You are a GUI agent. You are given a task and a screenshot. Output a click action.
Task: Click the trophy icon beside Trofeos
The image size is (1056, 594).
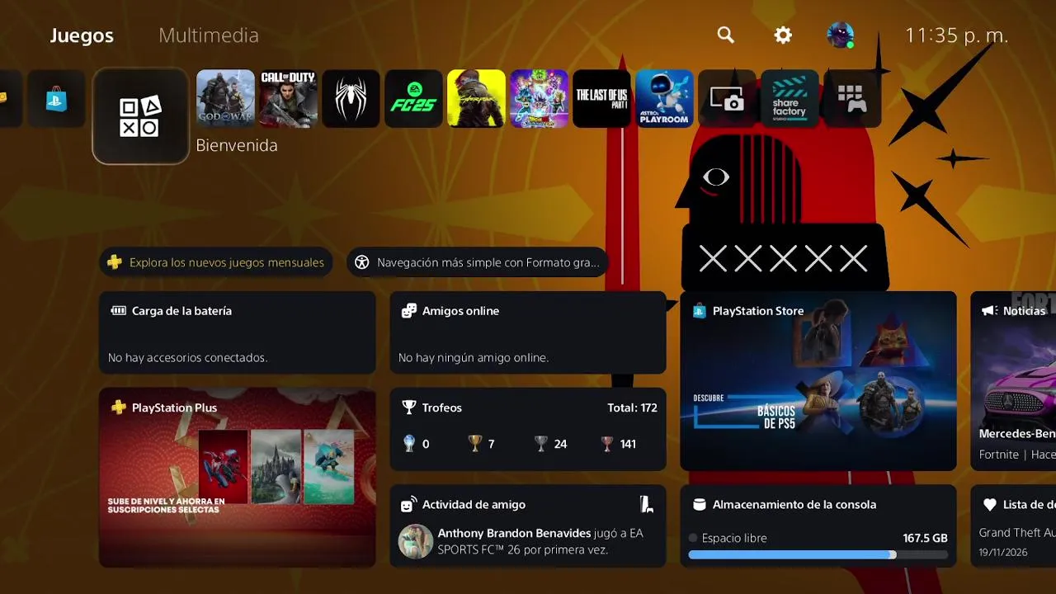408,408
